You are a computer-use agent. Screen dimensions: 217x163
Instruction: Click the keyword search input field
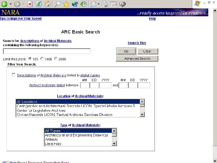47,51
